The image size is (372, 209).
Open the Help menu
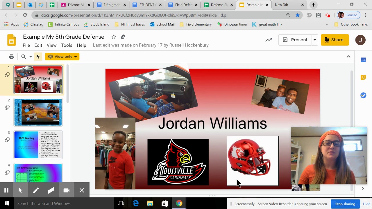coord(81,45)
